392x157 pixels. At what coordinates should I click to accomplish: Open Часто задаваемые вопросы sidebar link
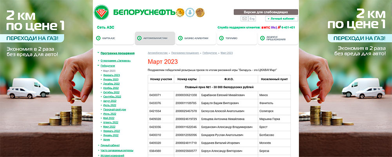[117, 150]
